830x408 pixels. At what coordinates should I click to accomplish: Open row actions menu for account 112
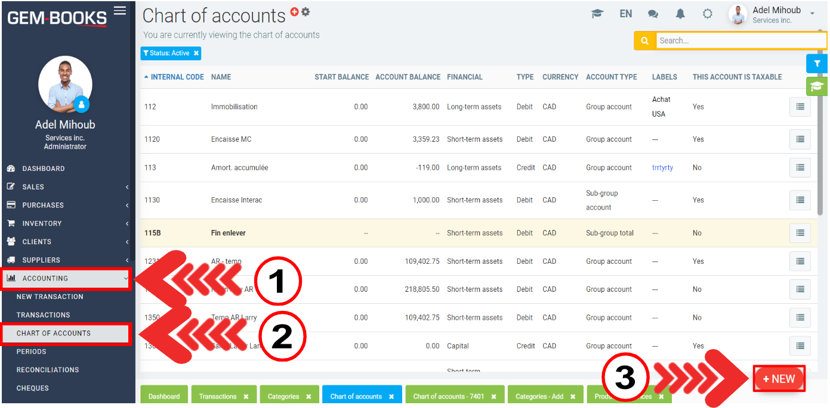point(800,107)
